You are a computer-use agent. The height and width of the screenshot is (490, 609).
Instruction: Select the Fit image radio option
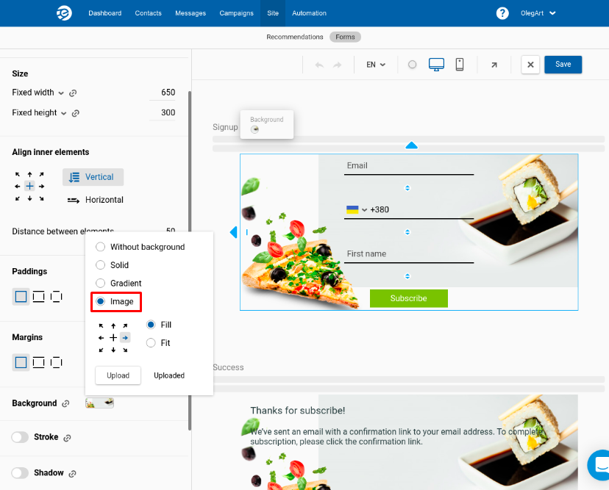coord(151,343)
